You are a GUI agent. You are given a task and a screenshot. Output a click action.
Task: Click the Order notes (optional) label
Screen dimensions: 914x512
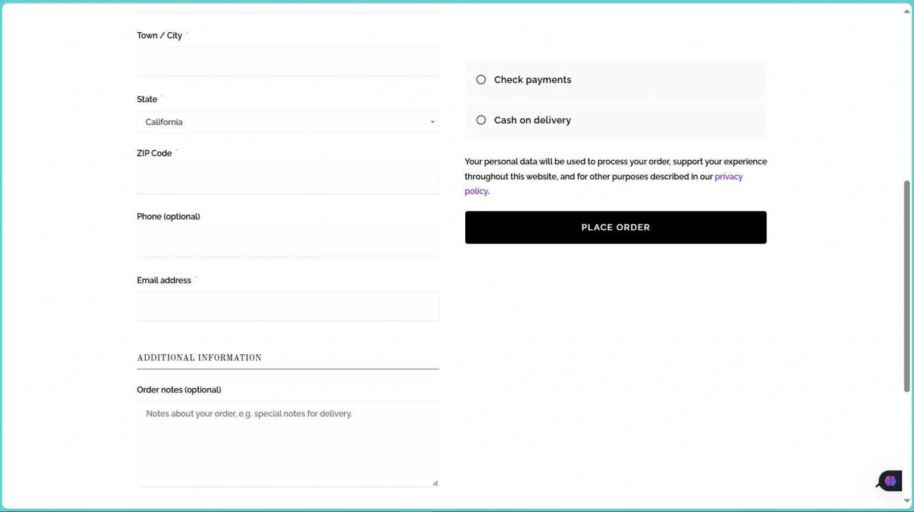[179, 390]
